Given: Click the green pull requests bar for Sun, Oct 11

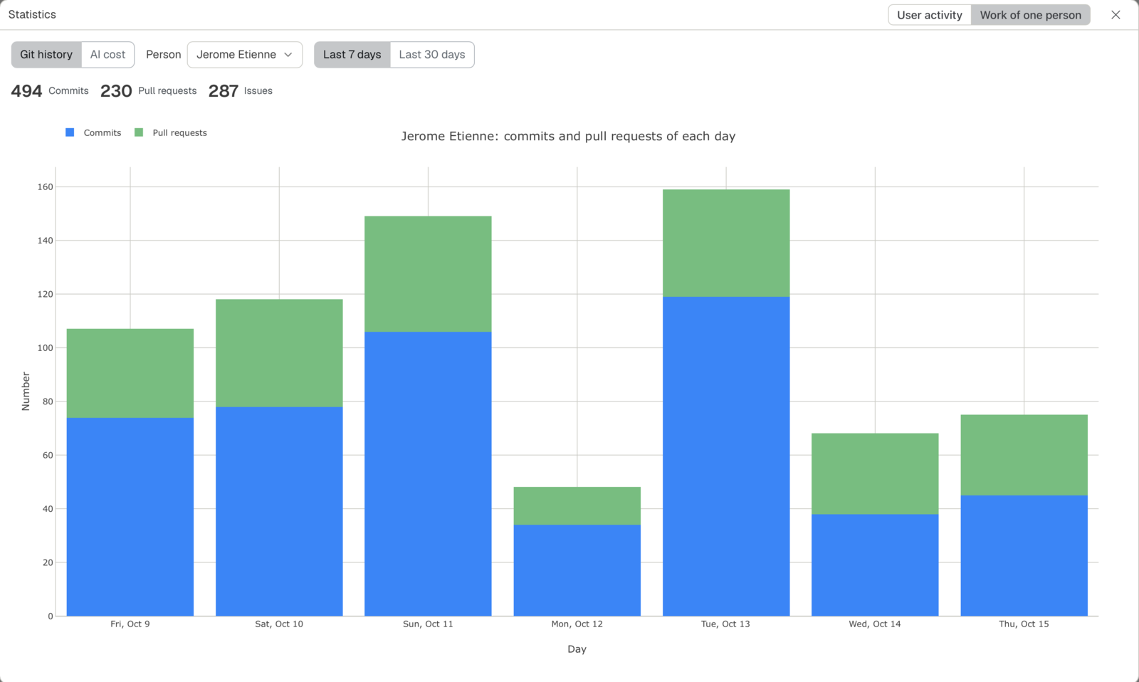Looking at the screenshot, I should 428,274.
